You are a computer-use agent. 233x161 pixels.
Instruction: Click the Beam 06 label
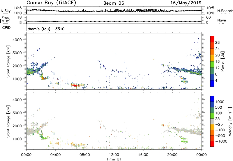pyautogui.click(x=114, y=3)
